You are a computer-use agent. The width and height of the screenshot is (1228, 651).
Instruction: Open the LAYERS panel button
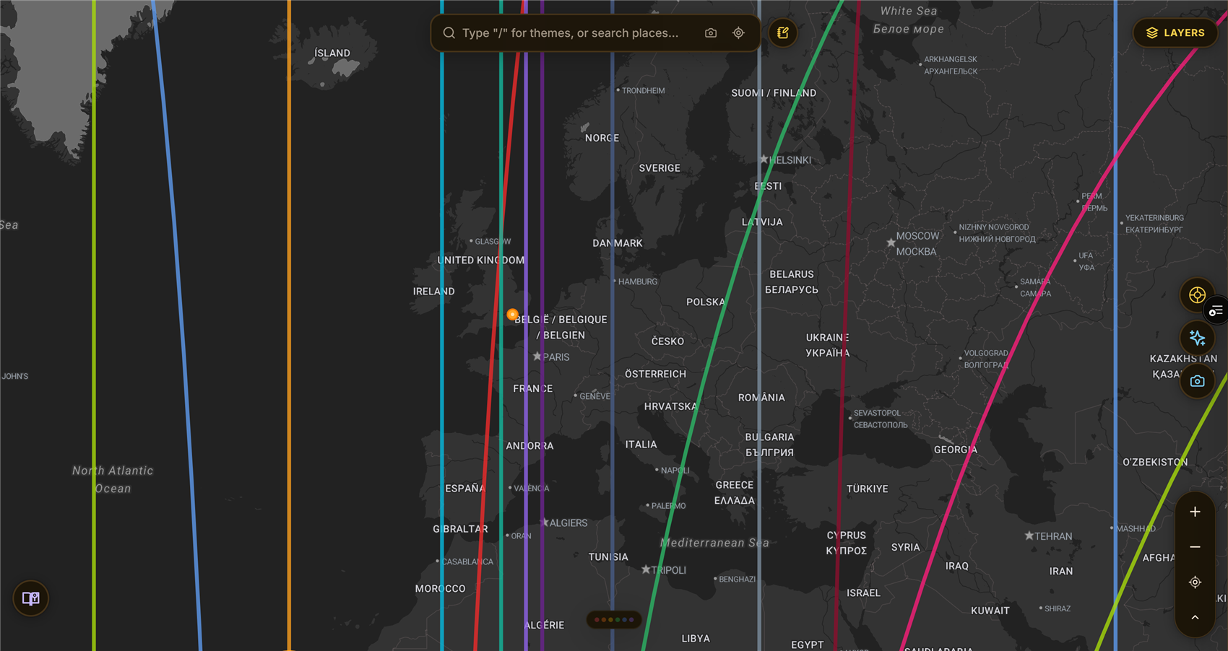(x=1175, y=33)
